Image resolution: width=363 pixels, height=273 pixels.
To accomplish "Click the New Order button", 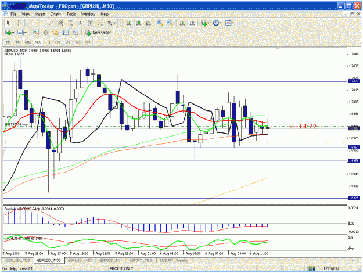I will 98,33.
